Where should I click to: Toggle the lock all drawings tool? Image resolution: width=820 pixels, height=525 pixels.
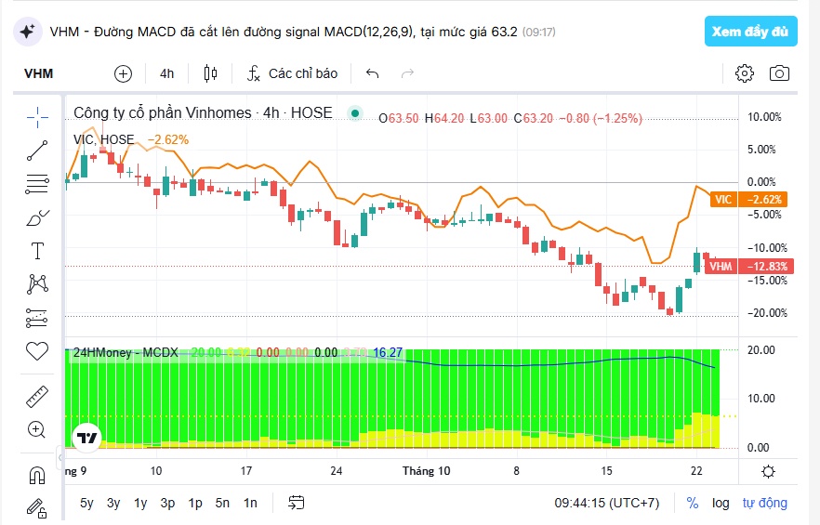pyautogui.click(x=37, y=507)
